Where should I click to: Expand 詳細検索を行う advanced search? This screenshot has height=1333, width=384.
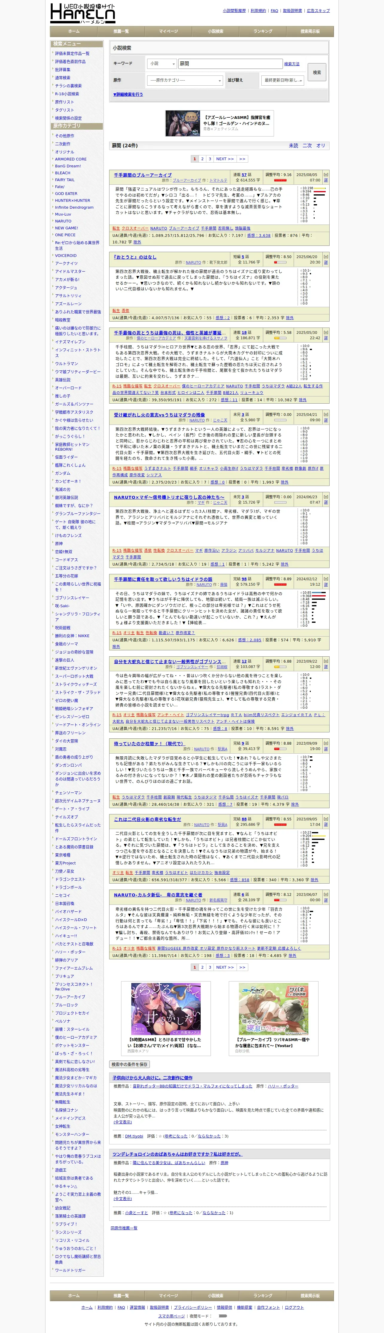[128, 95]
